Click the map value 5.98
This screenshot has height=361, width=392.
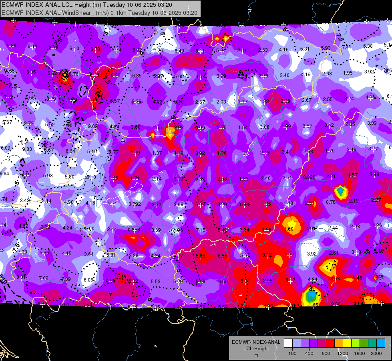pyautogui.click(x=48, y=175)
